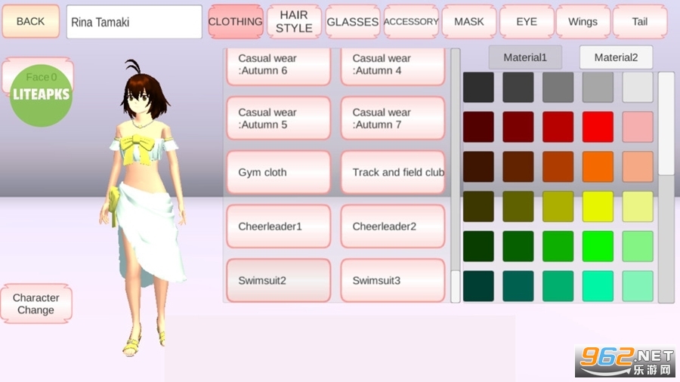Switch to Material2 color tab
Image resolution: width=680 pixels, height=382 pixels.
click(616, 57)
